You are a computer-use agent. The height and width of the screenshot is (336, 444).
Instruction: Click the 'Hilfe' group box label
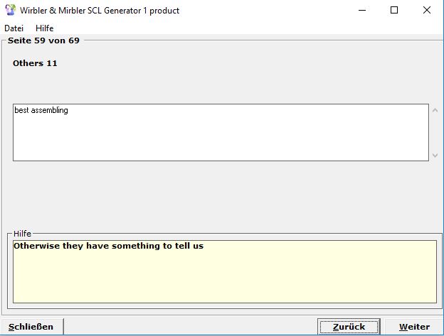pos(22,234)
